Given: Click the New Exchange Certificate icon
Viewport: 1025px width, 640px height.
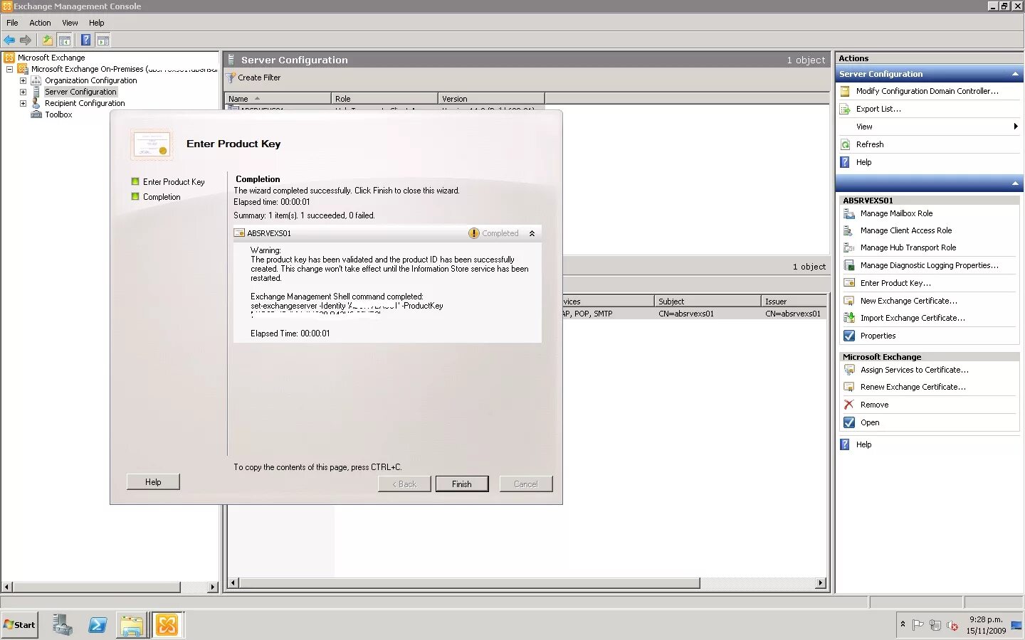Looking at the screenshot, I should tap(848, 301).
